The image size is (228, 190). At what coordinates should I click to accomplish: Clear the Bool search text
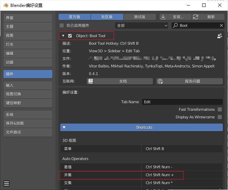[x=221, y=25]
